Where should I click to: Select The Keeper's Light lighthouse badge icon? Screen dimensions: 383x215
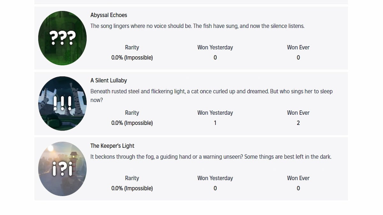pos(62,169)
